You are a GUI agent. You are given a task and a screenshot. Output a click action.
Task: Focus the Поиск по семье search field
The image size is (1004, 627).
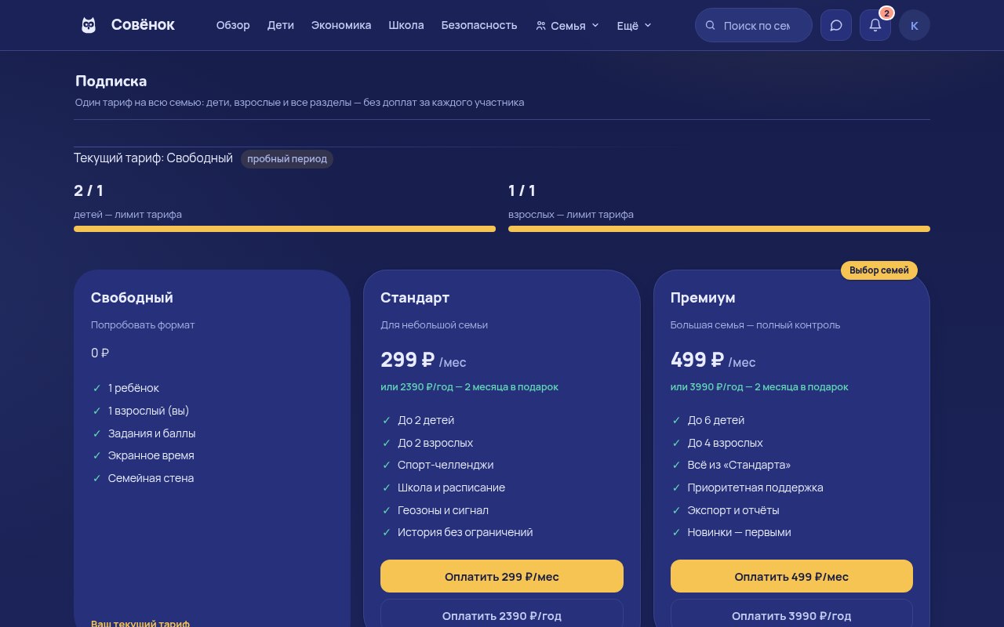[754, 25]
